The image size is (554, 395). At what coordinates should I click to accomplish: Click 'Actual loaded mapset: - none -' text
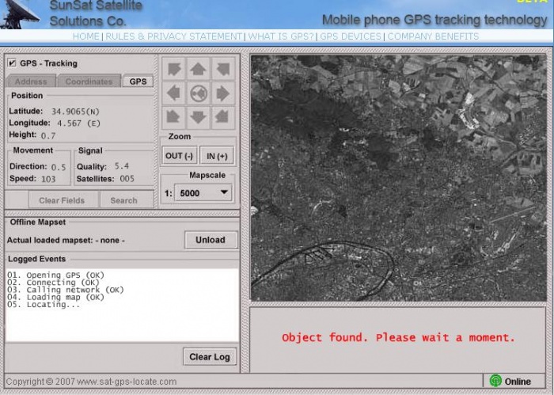[66, 241]
